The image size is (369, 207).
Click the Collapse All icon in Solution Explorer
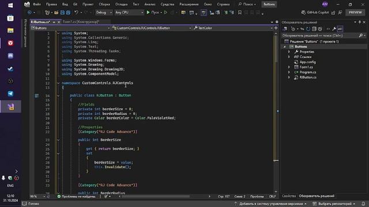click(314, 29)
